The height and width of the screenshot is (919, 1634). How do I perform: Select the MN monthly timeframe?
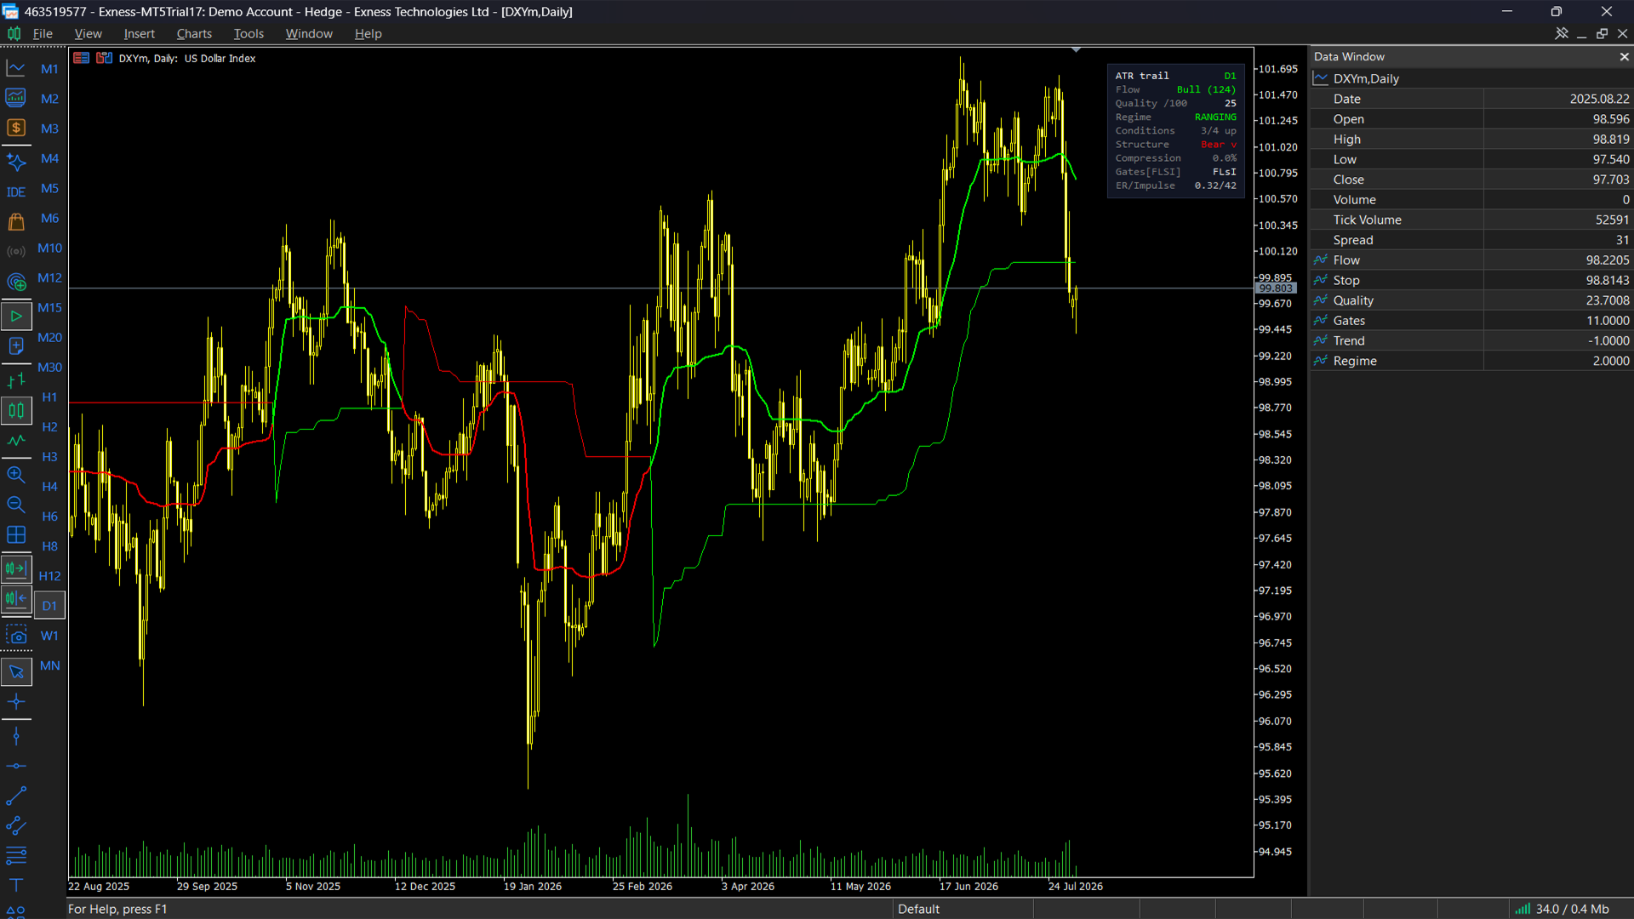[x=49, y=665]
